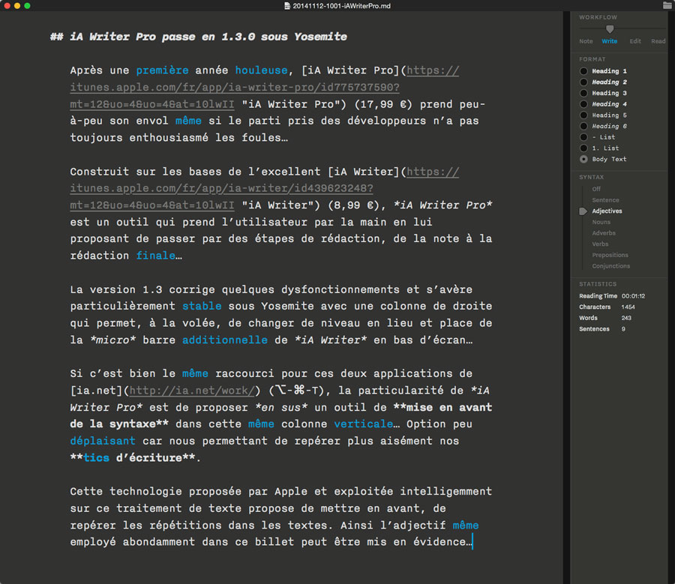Screen dimensions: 675x584
Task: Open the folder icon in the top-right corner
Action: pyautogui.click(x=667, y=5)
